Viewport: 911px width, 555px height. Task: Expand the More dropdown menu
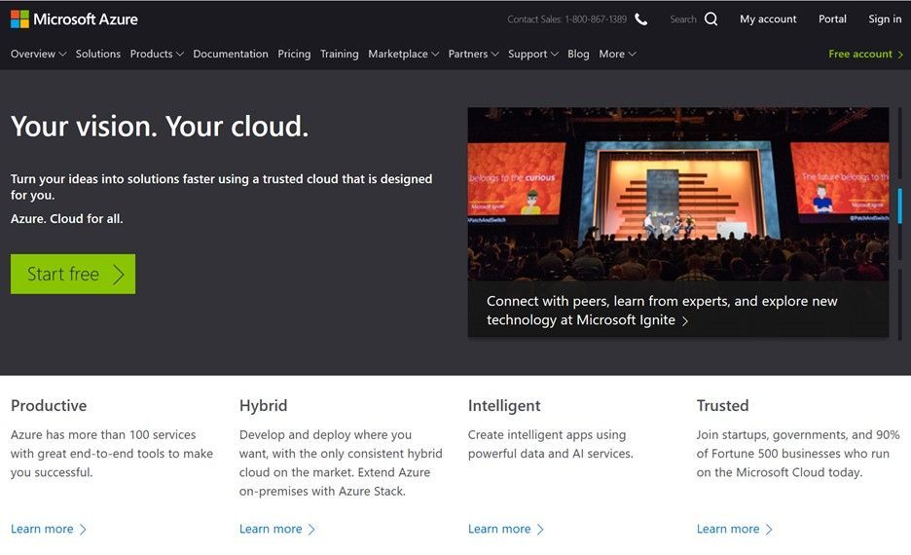[x=618, y=55]
